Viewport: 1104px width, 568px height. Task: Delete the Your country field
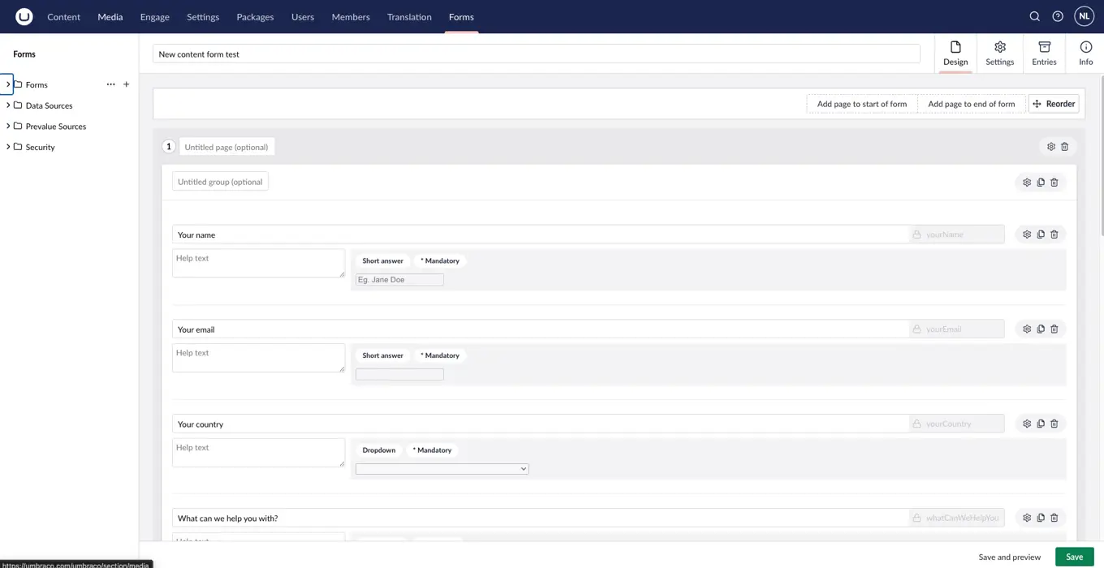pyautogui.click(x=1054, y=423)
